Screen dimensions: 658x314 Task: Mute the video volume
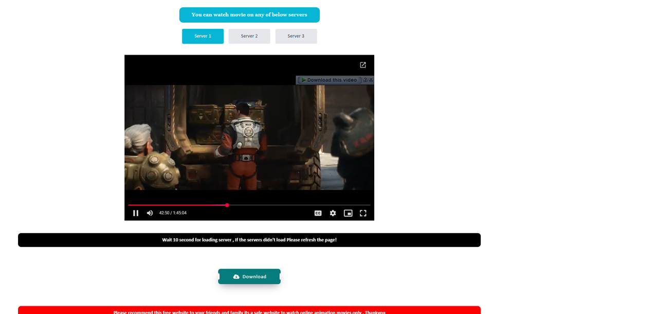(x=150, y=213)
